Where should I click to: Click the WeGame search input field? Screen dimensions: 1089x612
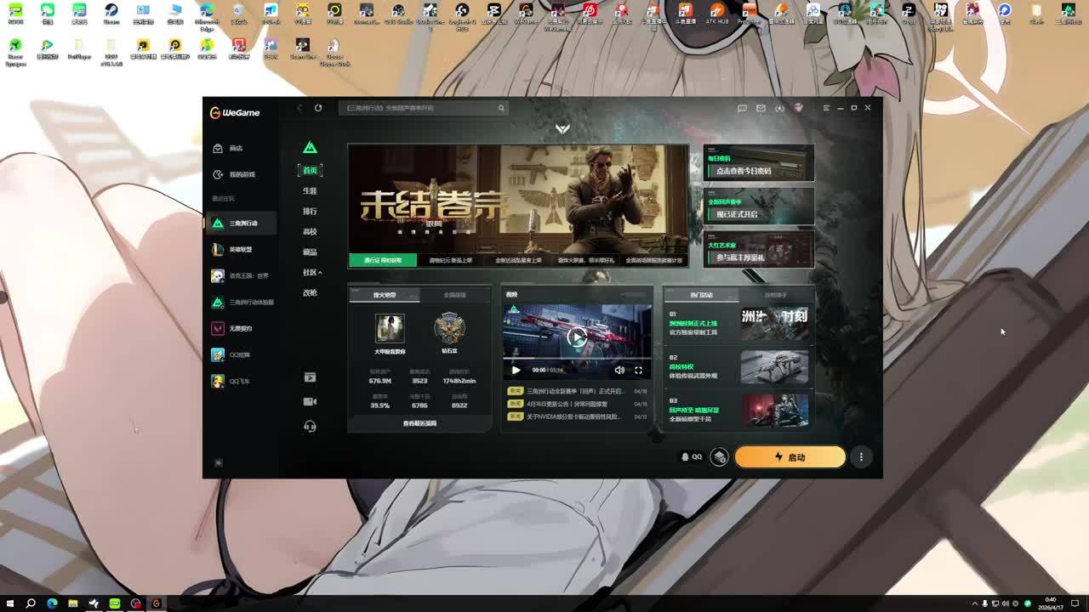(421, 108)
